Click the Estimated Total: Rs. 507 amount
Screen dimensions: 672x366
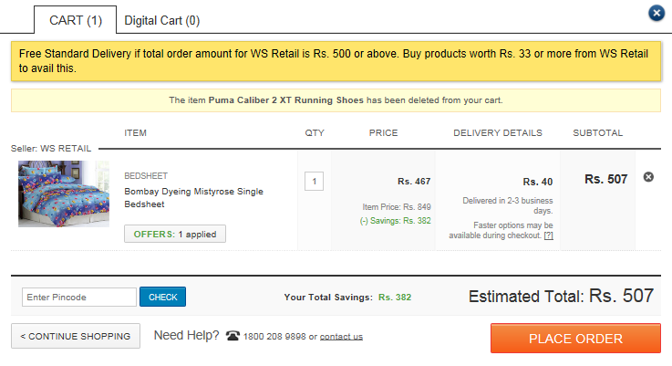[x=561, y=296]
